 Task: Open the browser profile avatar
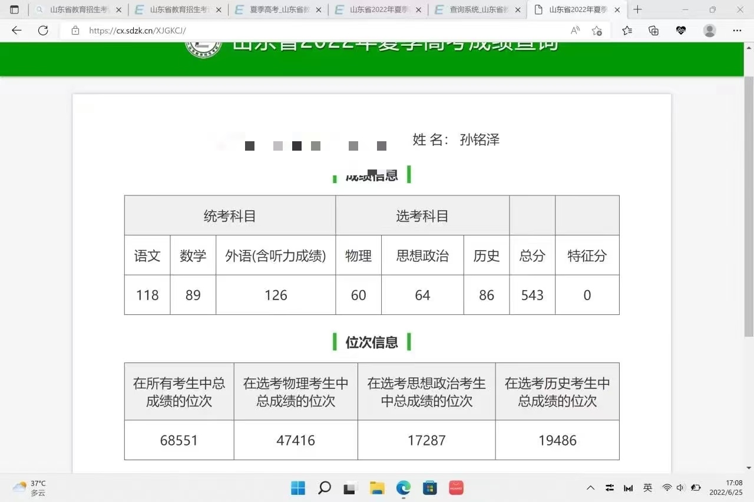pos(709,31)
